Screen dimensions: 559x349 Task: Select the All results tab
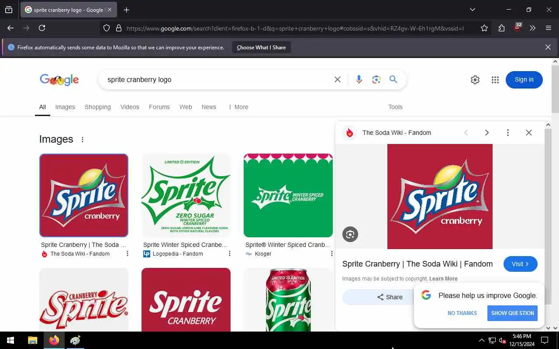coord(42,107)
